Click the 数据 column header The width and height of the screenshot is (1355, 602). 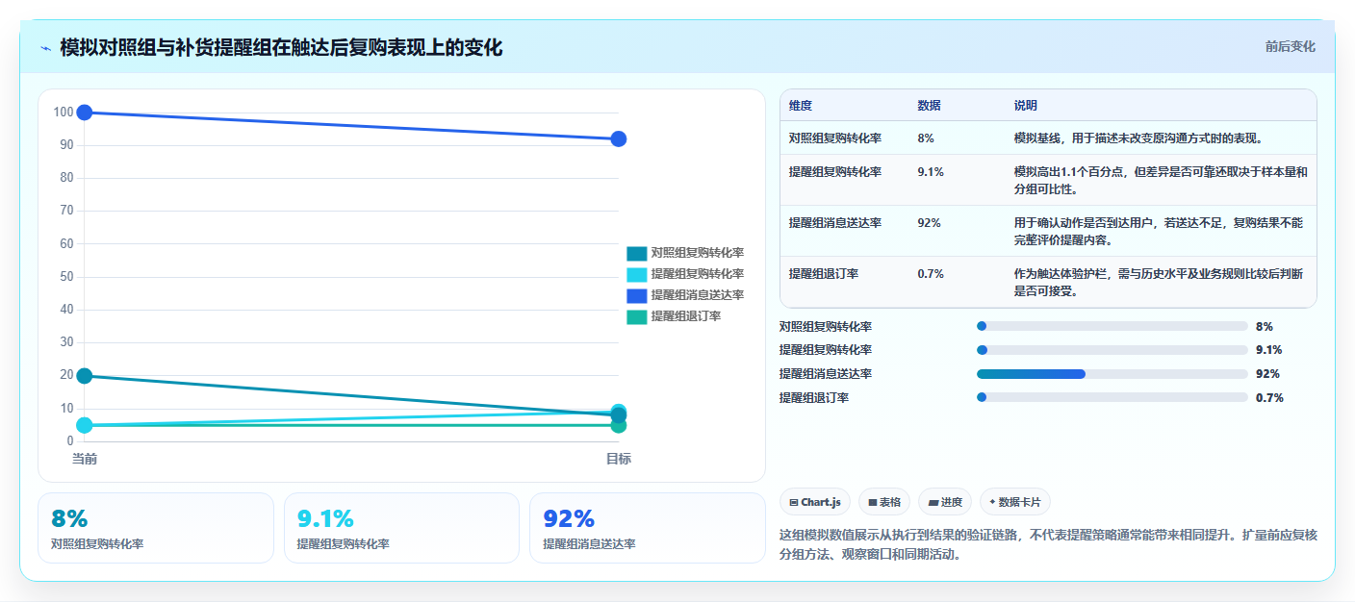(930, 106)
